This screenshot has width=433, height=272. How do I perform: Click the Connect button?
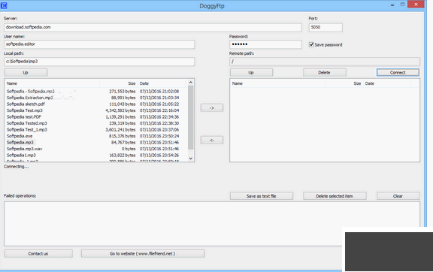coord(398,72)
